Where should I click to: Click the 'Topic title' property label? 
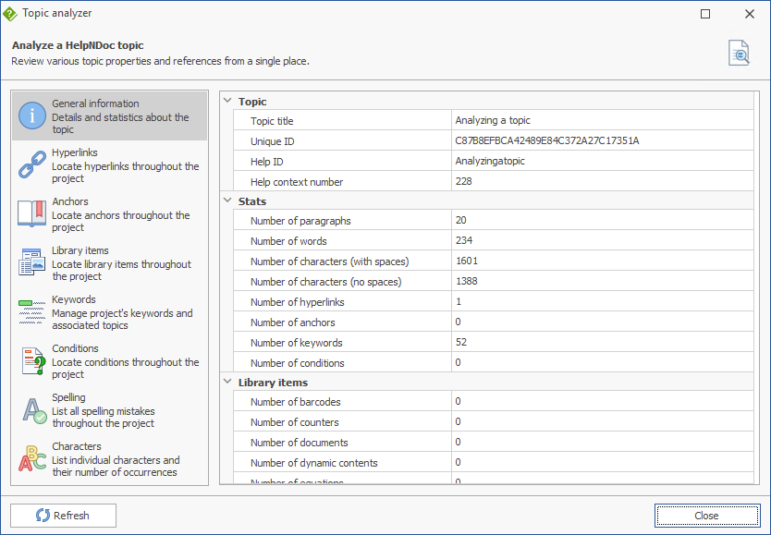pos(272,121)
